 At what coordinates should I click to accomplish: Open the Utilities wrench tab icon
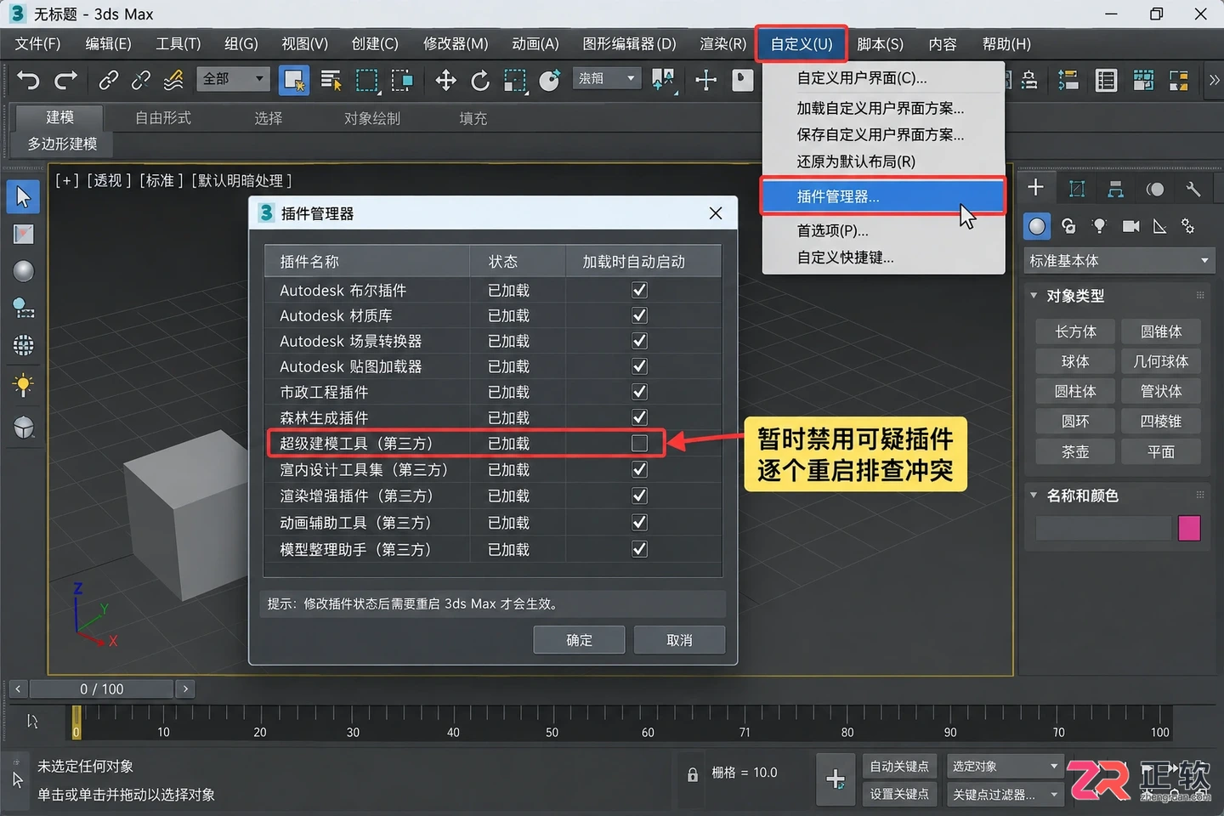pyautogui.click(x=1193, y=189)
